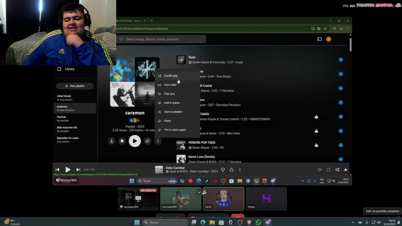Like the Más Roto track with its thumbs up
402x226 pixels.
316,131
